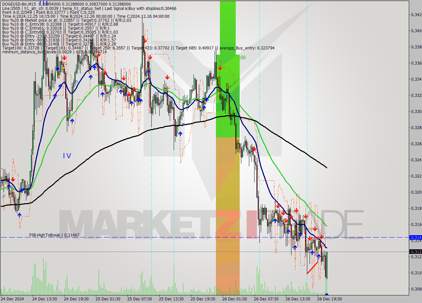Click the '24 Dec 19:30' time label
This screenshot has width=422, height=303.
coord(76,299)
